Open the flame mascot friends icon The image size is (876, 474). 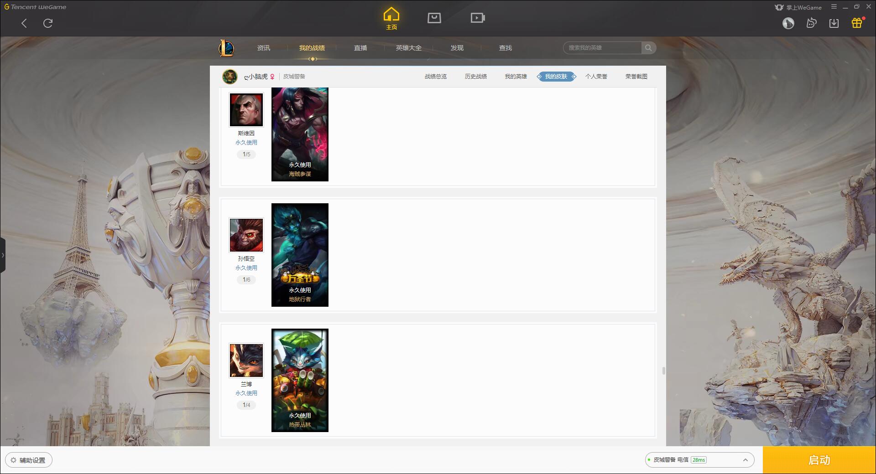[811, 23]
